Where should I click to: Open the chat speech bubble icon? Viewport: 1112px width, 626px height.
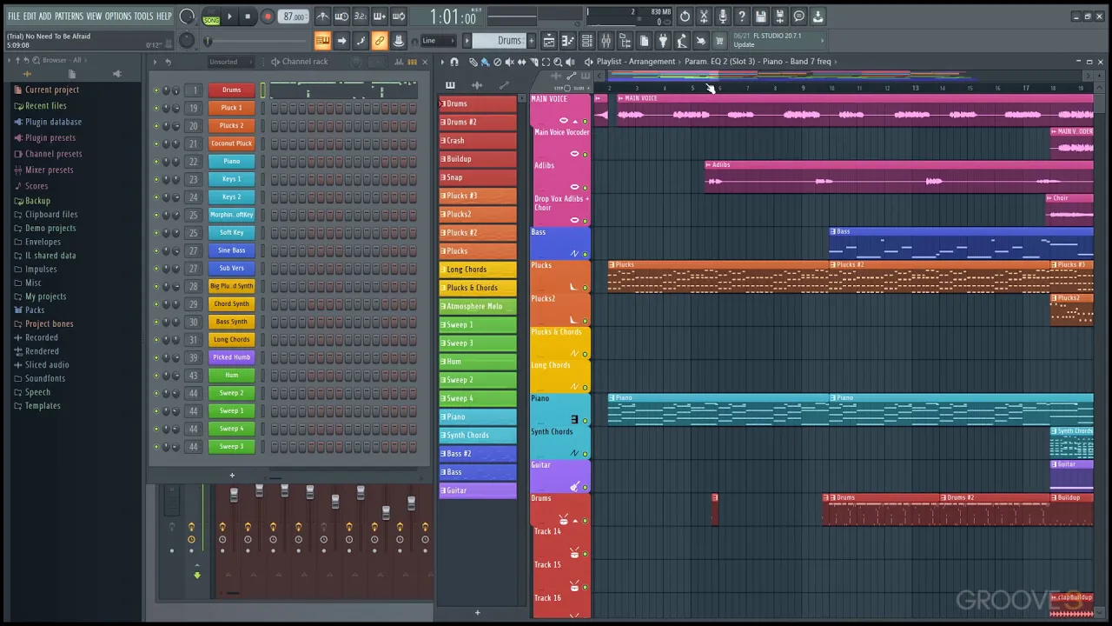(x=799, y=17)
